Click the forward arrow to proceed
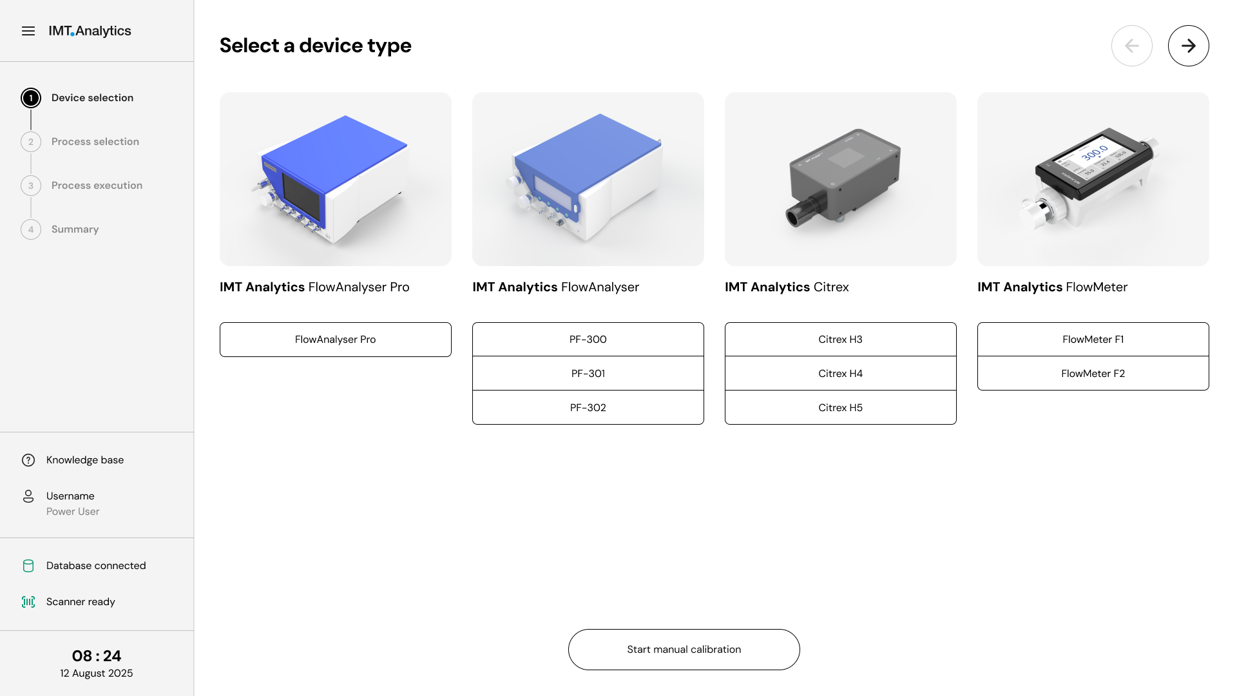This screenshot has height=696, width=1237. [x=1188, y=45]
